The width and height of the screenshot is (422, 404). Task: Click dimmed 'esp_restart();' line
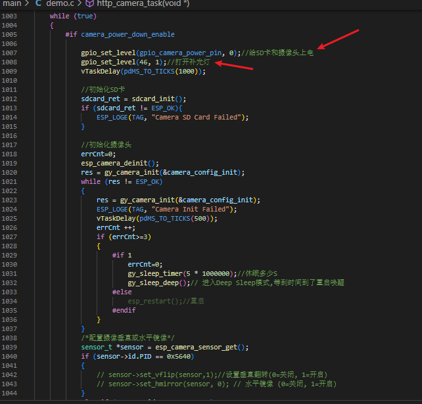click(166, 302)
